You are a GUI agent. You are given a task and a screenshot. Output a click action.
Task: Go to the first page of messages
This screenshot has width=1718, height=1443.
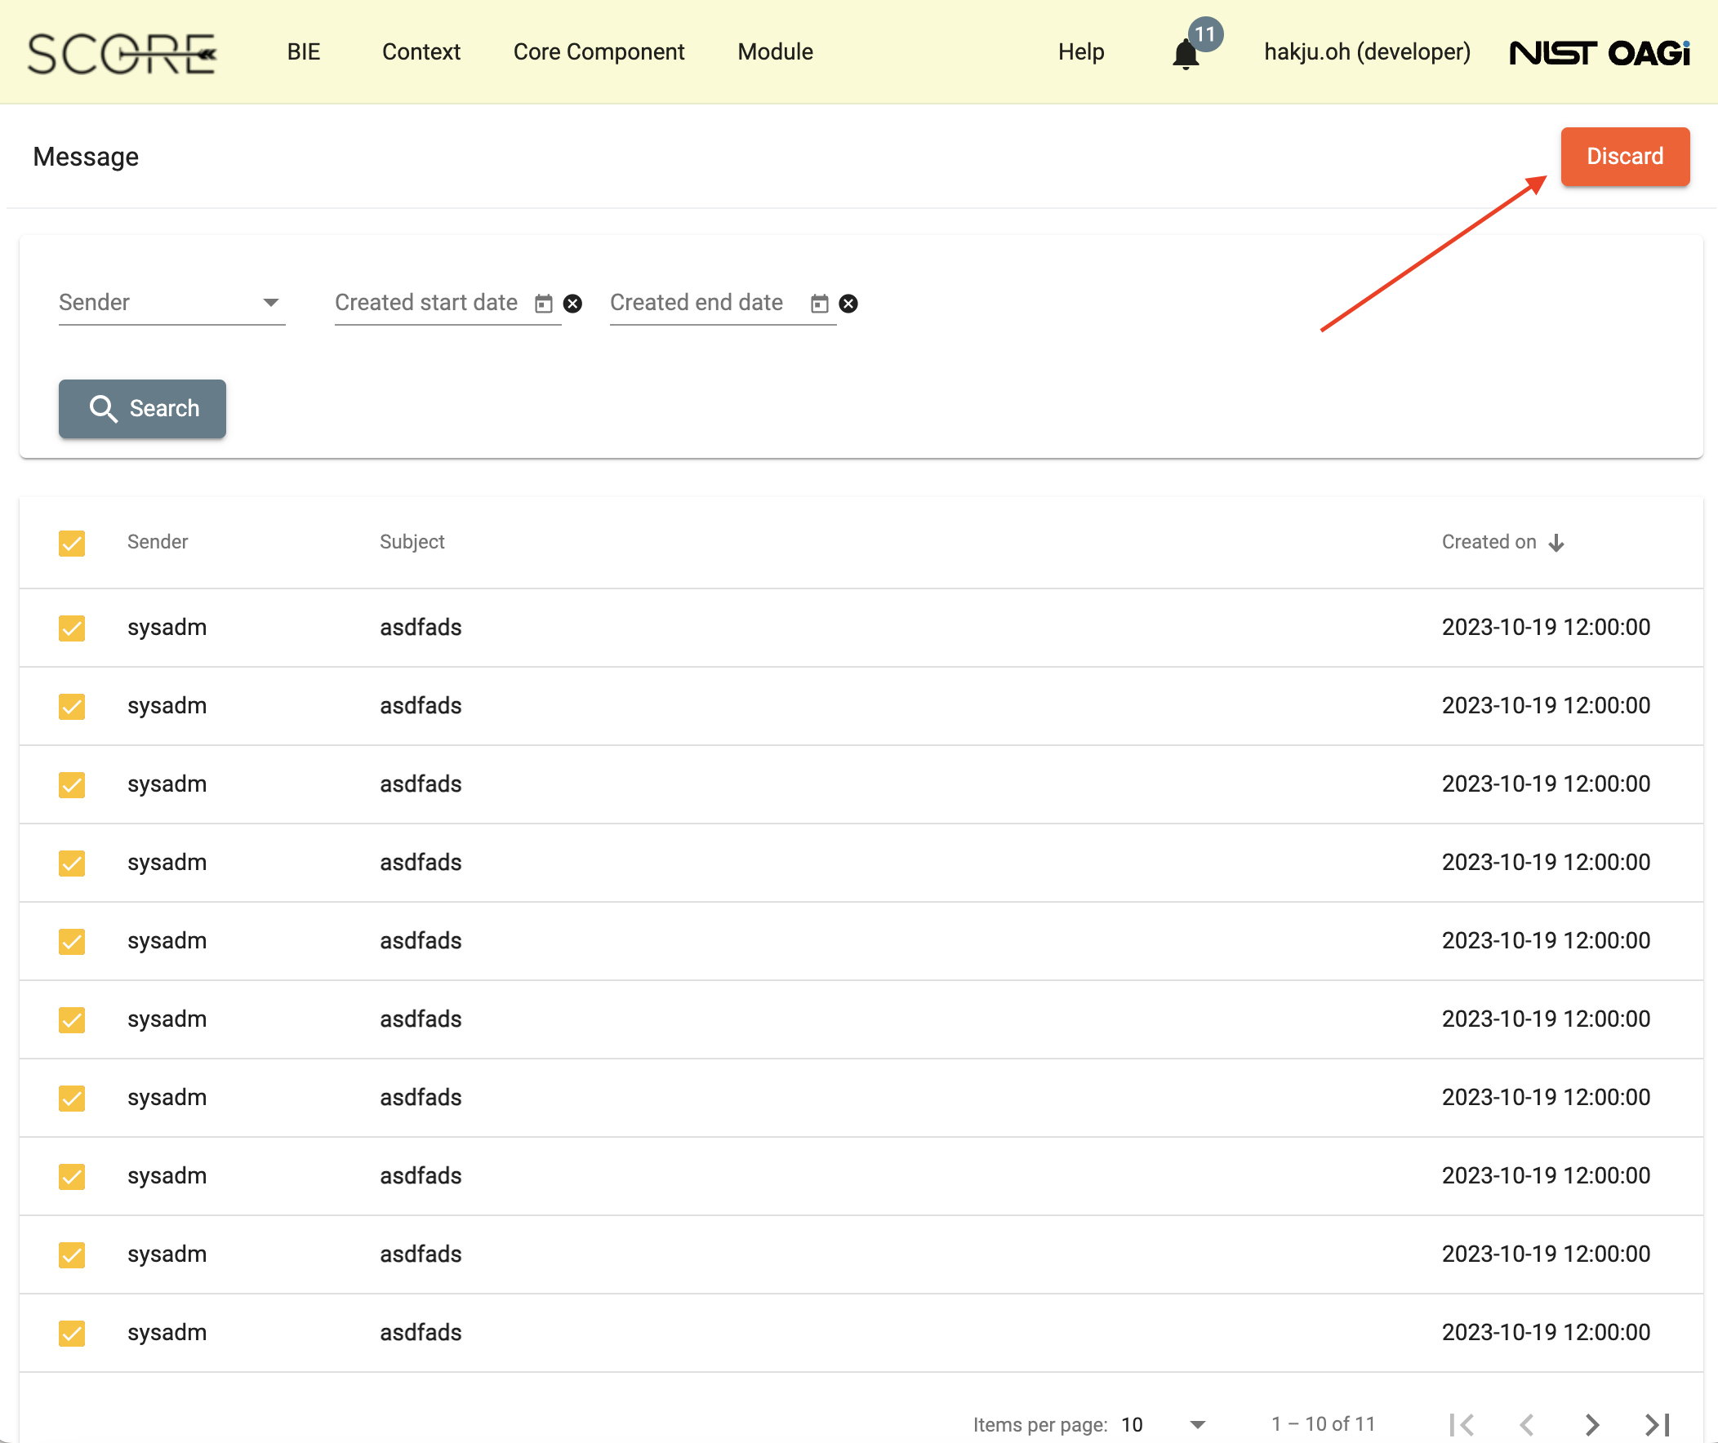(1462, 1423)
